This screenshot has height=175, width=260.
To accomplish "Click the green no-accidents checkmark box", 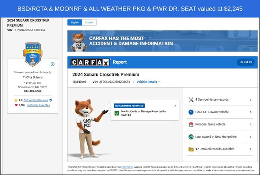I will tap(117, 113).
